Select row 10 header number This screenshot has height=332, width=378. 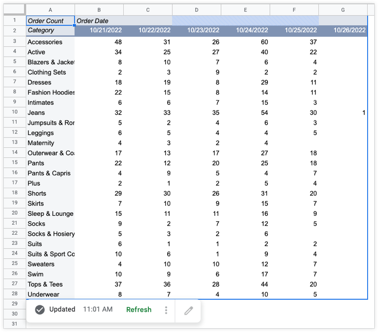click(15, 112)
